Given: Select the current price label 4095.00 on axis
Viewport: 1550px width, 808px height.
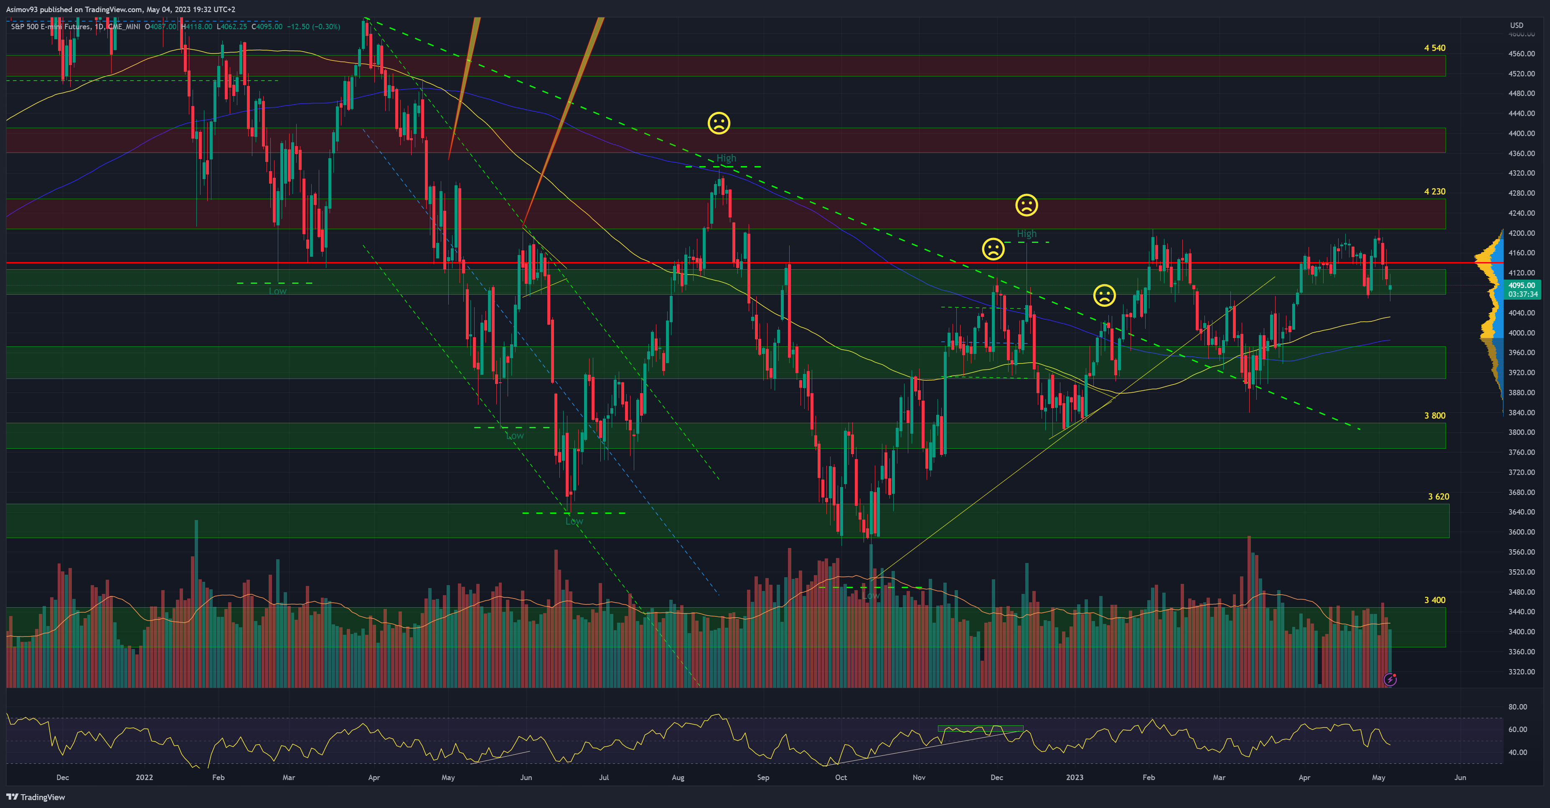Looking at the screenshot, I should [x=1521, y=285].
